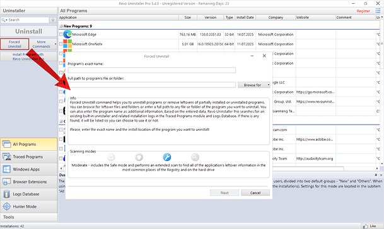Click the Browser Extensions sidebar icon

pos(6,182)
